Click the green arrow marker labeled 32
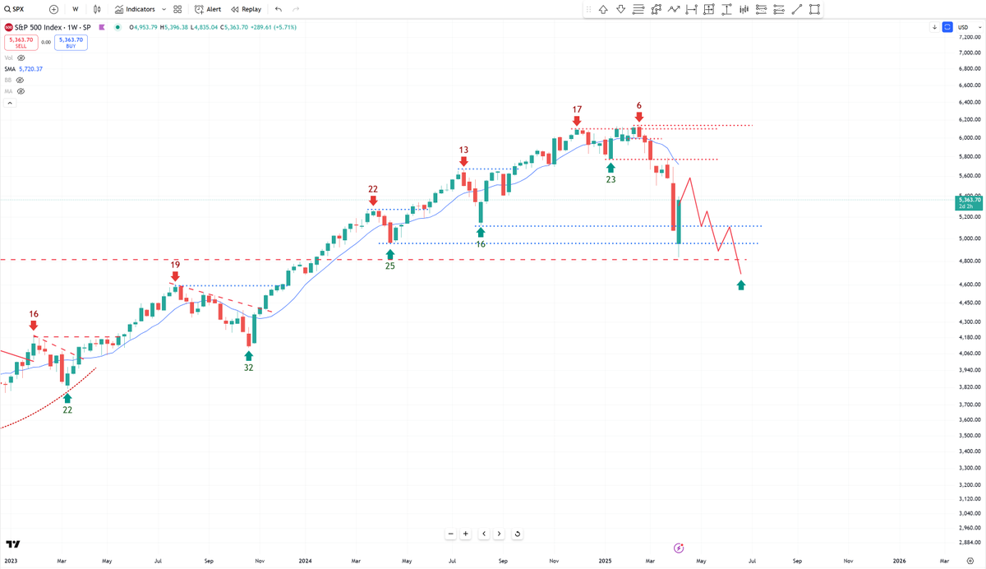986x569 pixels. (248, 355)
